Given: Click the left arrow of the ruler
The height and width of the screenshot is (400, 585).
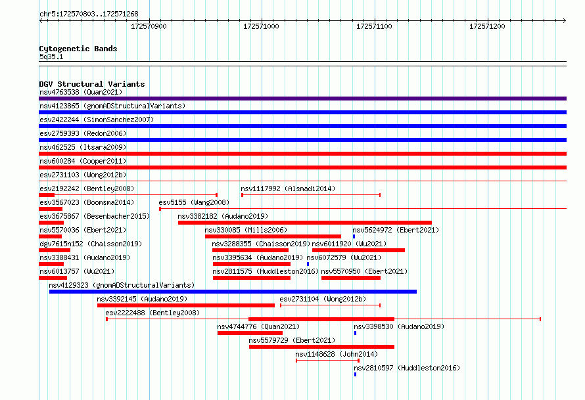Looking at the screenshot, I should pos(41,20).
